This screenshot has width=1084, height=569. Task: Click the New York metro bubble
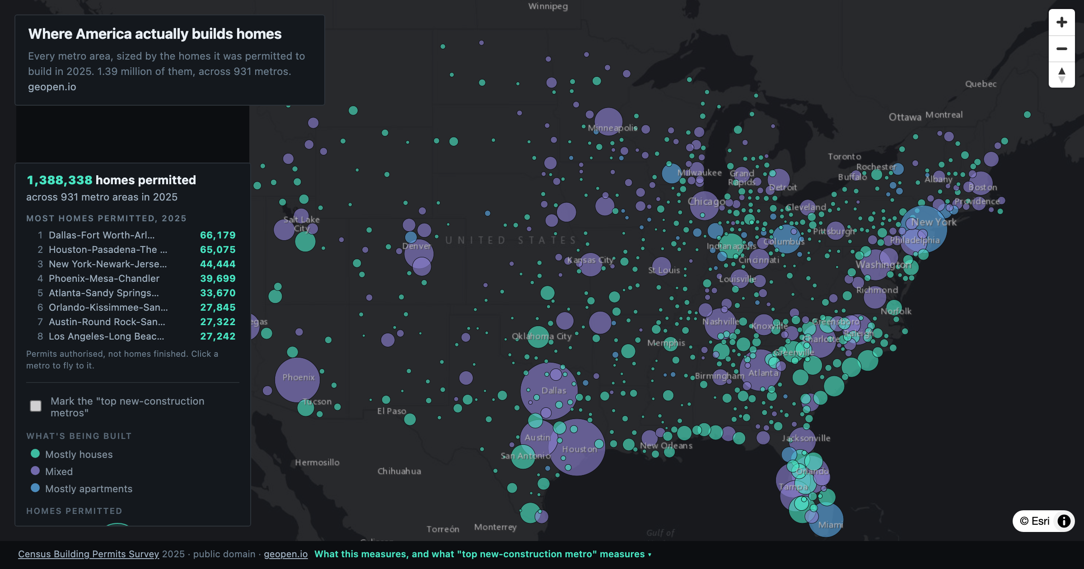pos(923,229)
